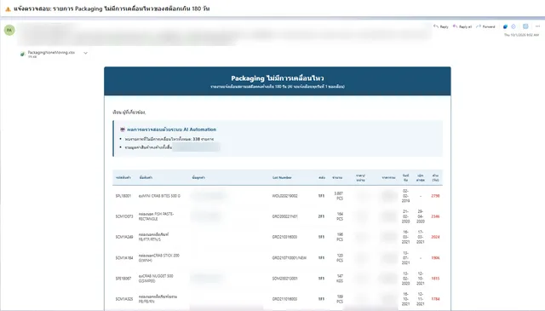The height and width of the screenshot is (311, 545).
Task: Select lot number GRD200221N01
Action: (x=284, y=216)
